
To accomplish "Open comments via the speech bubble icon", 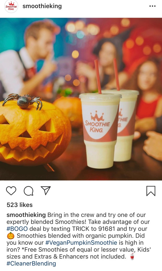I will pos(28,191).
